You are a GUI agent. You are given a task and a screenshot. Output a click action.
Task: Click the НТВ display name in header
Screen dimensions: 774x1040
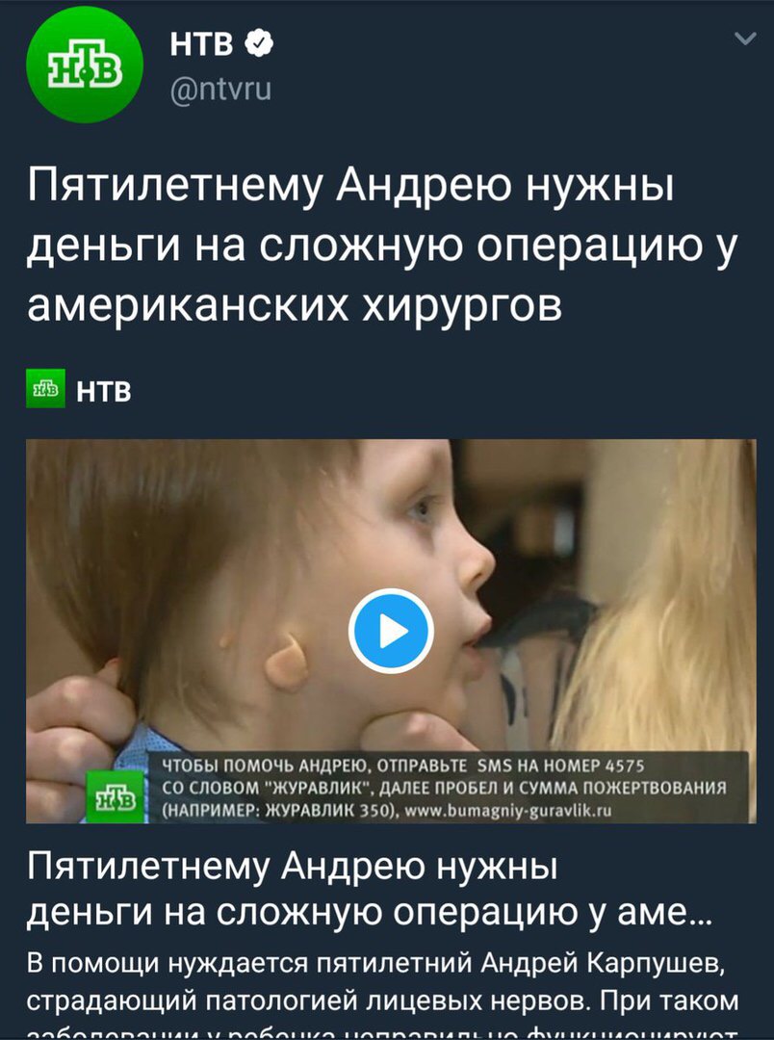pyautogui.click(x=201, y=44)
